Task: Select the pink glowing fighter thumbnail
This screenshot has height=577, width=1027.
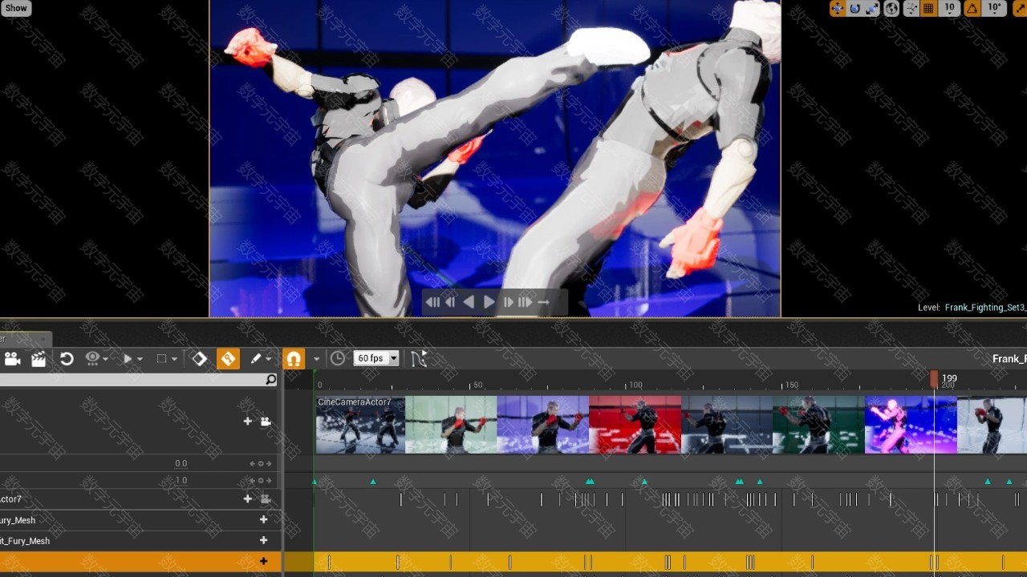Action: tap(910, 425)
